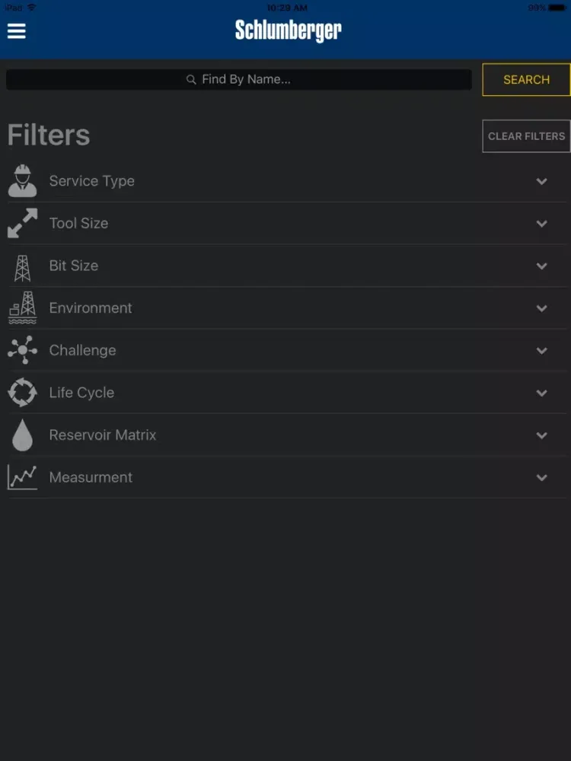This screenshot has width=571, height=761.
Task: Tap the Challenge network nodes icon
Action: tap(22, 351)
